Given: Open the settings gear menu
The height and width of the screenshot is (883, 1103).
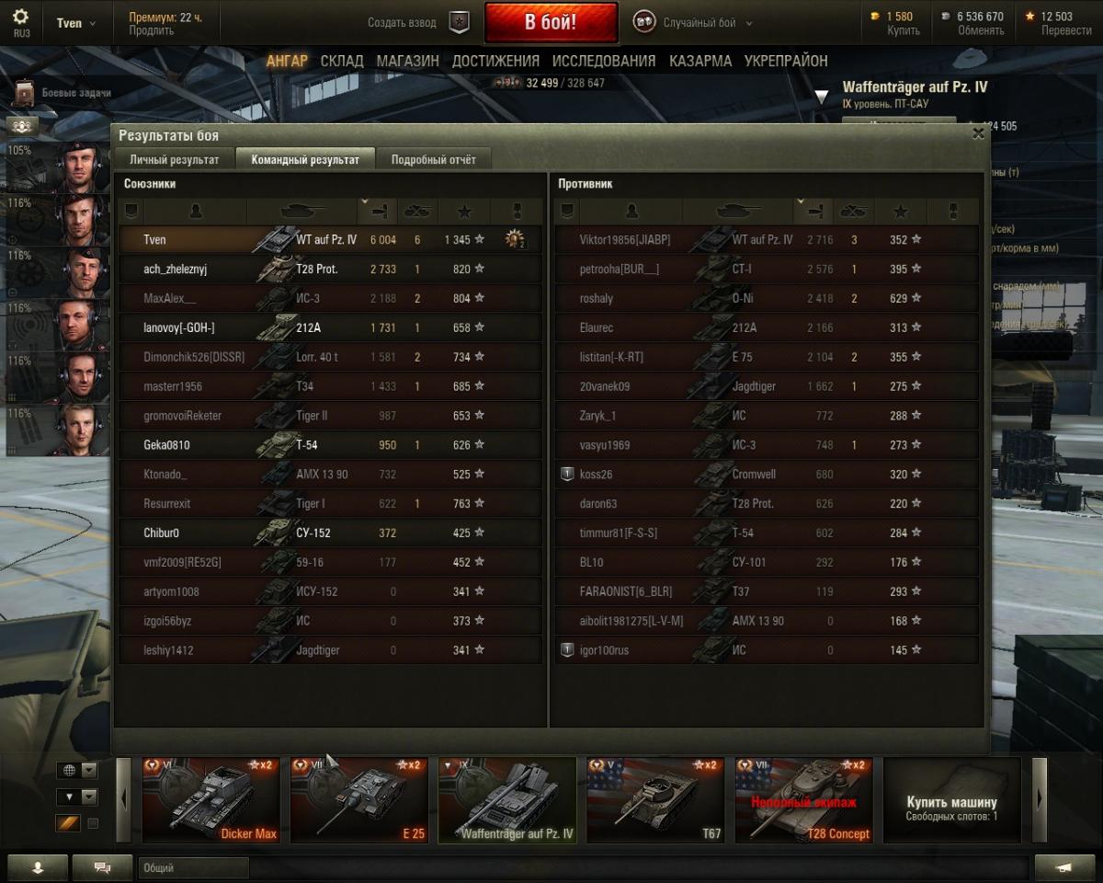Looking at the screenshot, I should [x=20, y=22].
